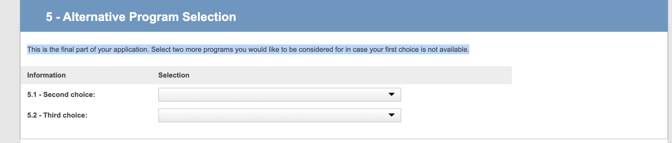
Task: Open the Second choice dropdown
Action: pos(279,95)
